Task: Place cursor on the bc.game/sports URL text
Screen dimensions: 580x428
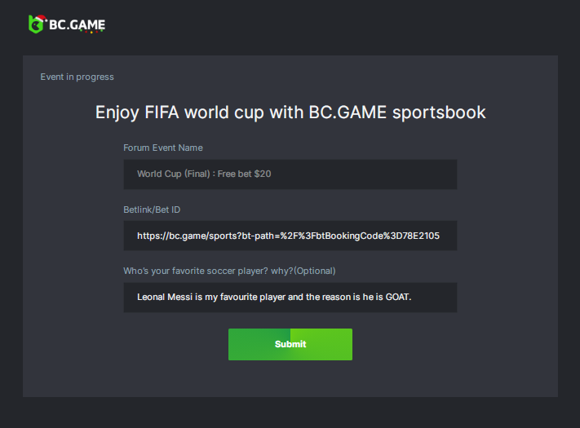Action: 188,236
